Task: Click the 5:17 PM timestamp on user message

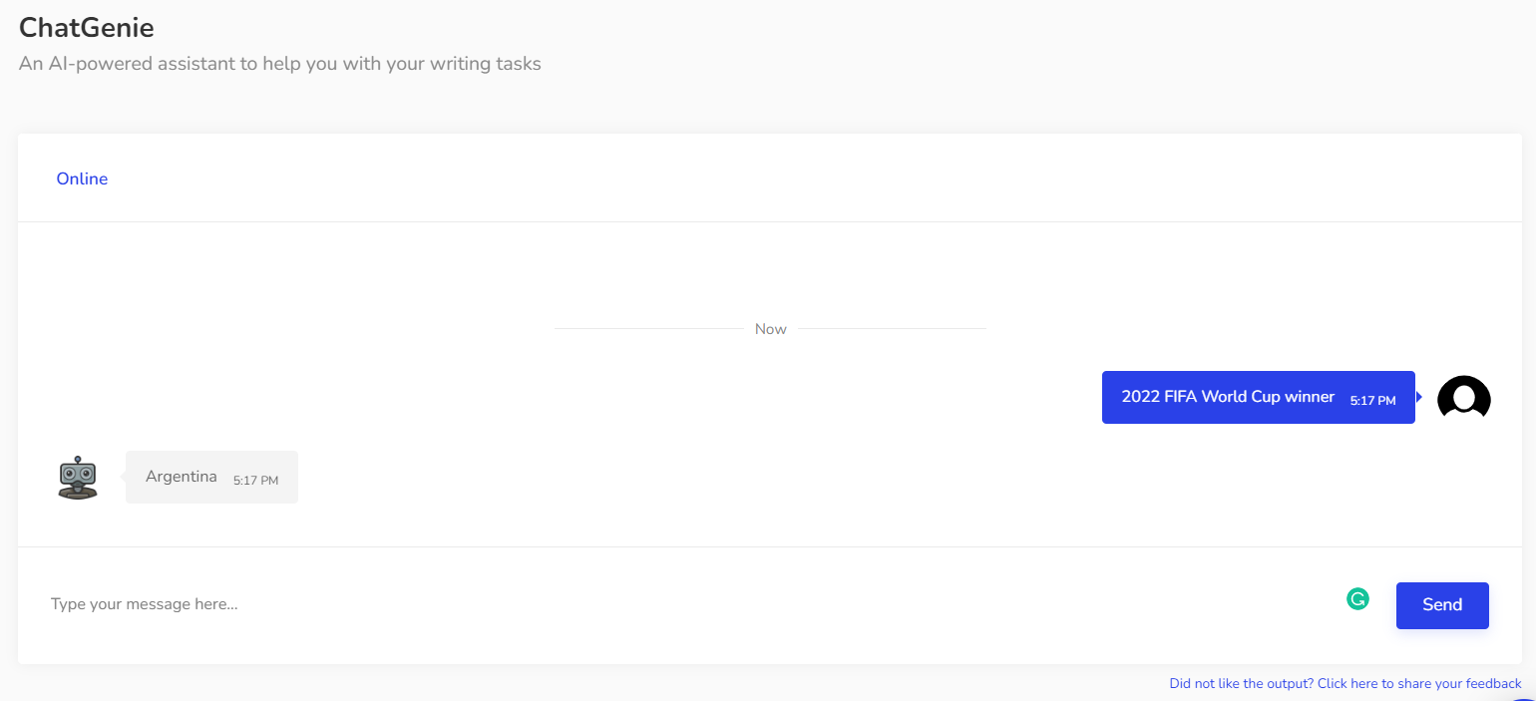Action: 1372,401
